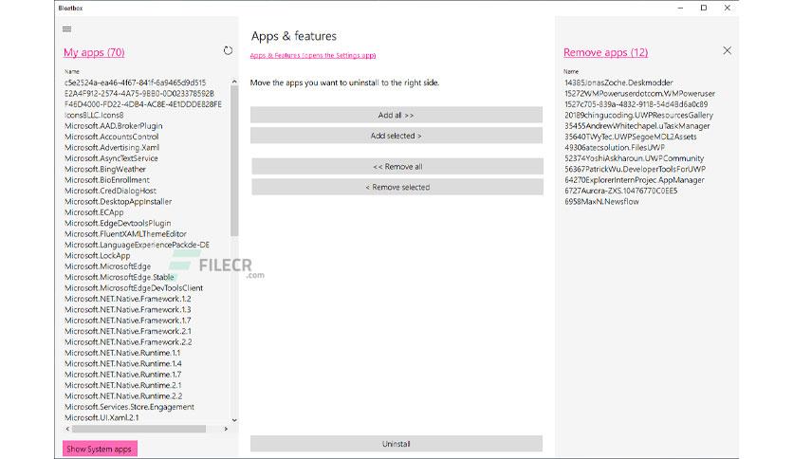This screenshot has height=459, width=793.
Task: Click the left arrow of the horizontal scrollbar
Action: coord(67,429)
